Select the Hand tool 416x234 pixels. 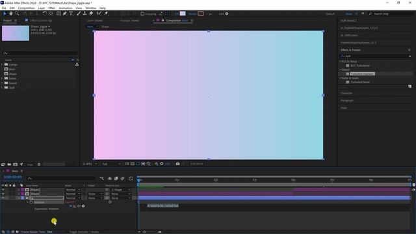[x=11, y=14]
